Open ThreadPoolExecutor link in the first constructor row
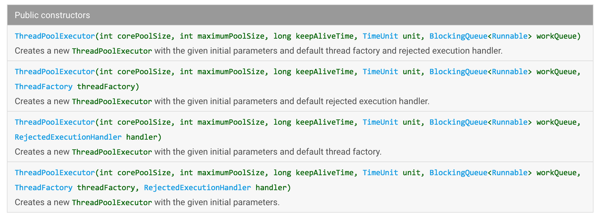The width and height of the screenshot is (601, 217). click(55, 36)
